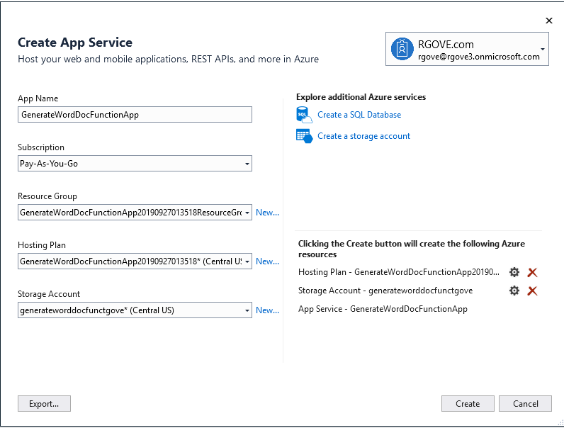Open the Storage Account dropdown

pos(135,310)
